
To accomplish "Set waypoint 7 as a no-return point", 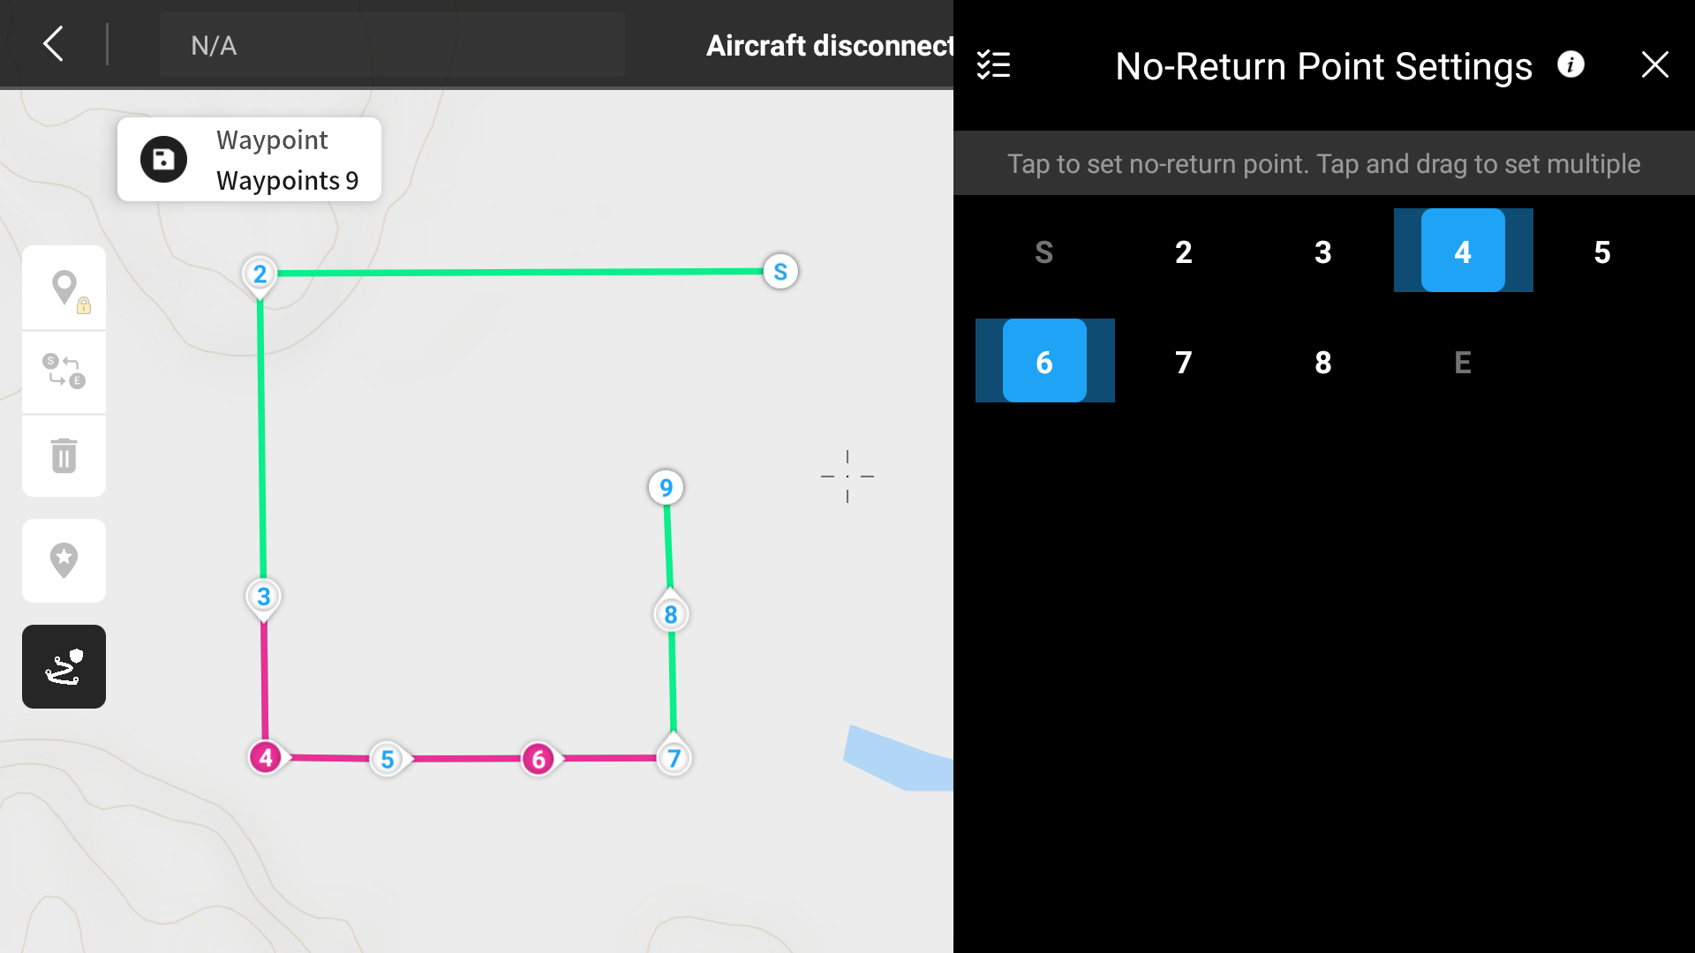I will [1183, 360].
